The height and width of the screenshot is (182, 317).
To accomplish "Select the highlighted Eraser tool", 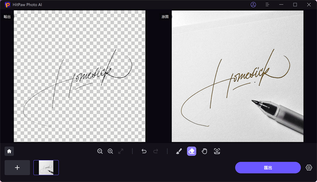I will coord(192,151).
